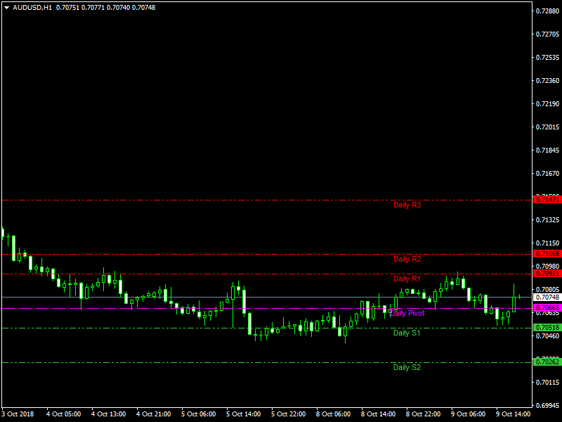The width and height of the screenshot is (562, 422).
Task: Click the 5 Oct 14:00 time label
Action: [x=244, y=414]
